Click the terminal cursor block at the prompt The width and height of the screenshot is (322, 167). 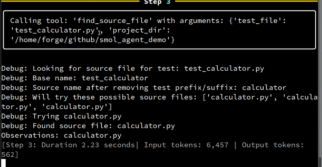4,163
